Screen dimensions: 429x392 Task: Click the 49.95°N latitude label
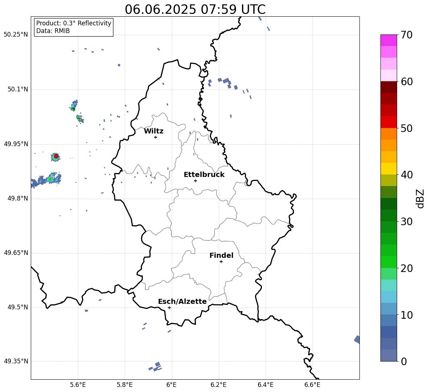coord(16,144)
